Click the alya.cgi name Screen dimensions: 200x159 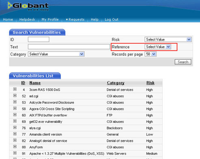[x=35, y=128]
